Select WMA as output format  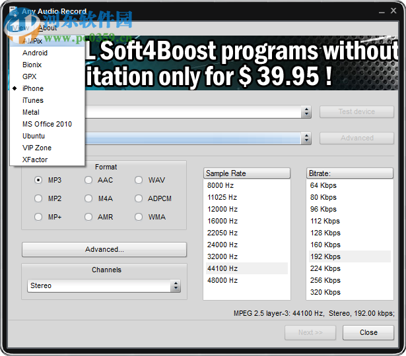(x=139, y=217)
